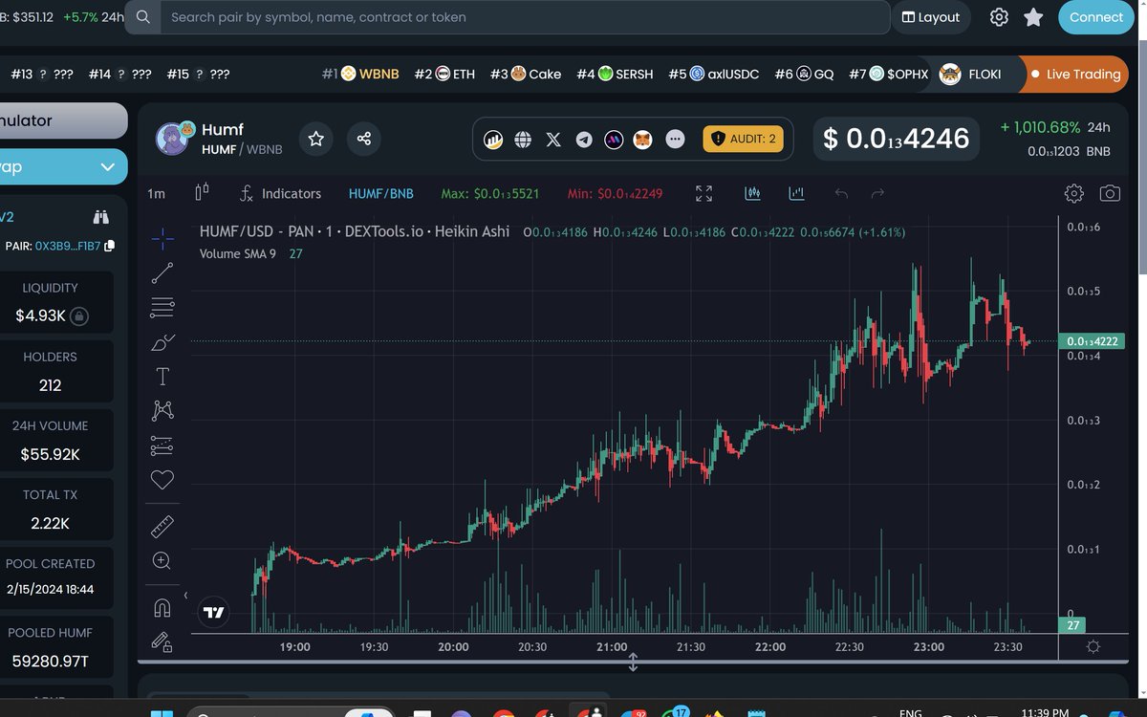1147x717 pixels.
Task: Enter fullscreen chart mode
Action: [704, 193]
